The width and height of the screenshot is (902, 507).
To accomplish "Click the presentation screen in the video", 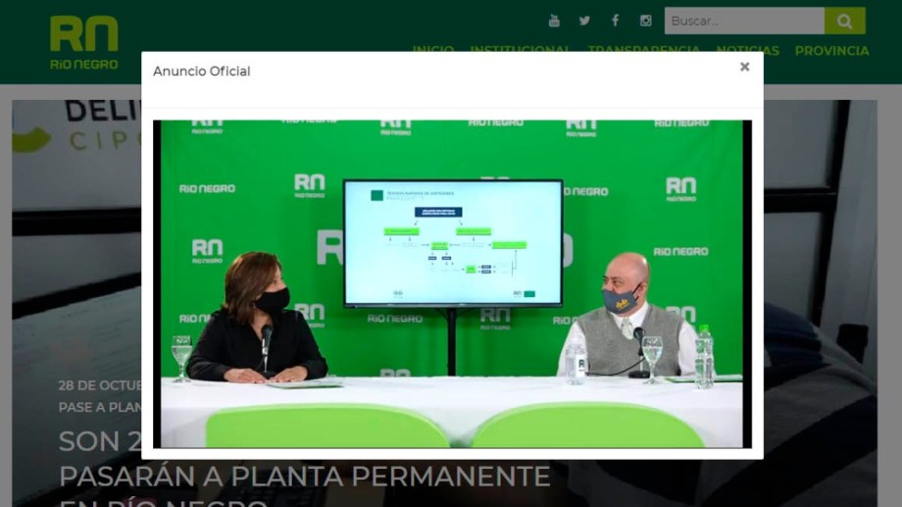I will (452, 242).
